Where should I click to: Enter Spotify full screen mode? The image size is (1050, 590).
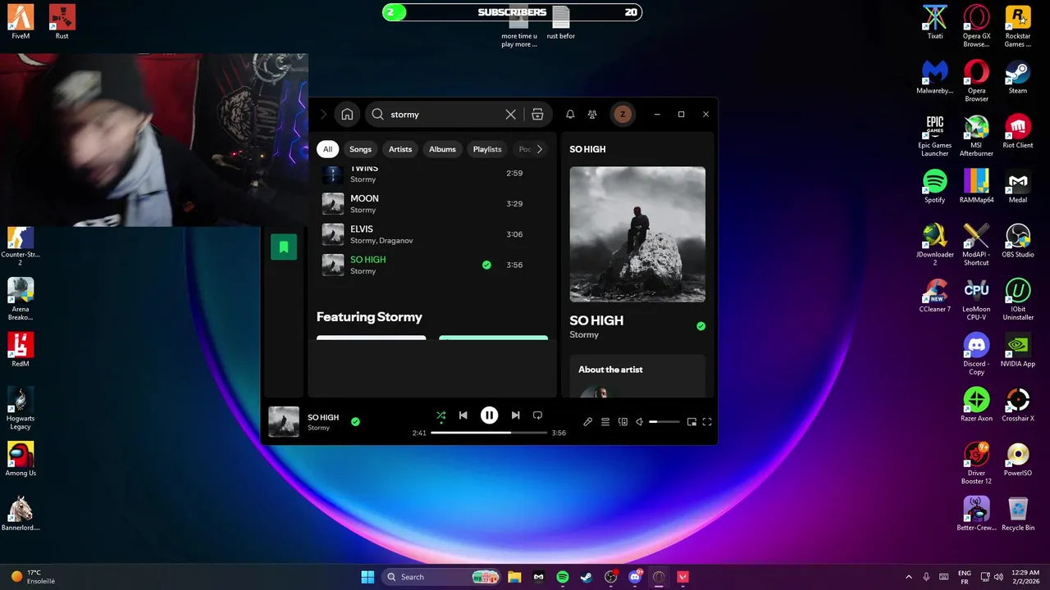[707, 422]
